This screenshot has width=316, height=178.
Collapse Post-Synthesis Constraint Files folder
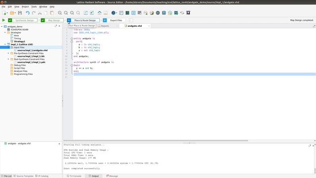8,59
